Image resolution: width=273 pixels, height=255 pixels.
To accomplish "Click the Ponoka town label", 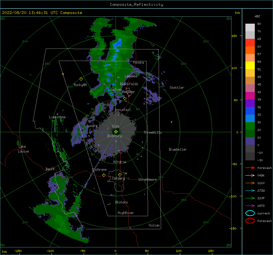I will 138,62.
